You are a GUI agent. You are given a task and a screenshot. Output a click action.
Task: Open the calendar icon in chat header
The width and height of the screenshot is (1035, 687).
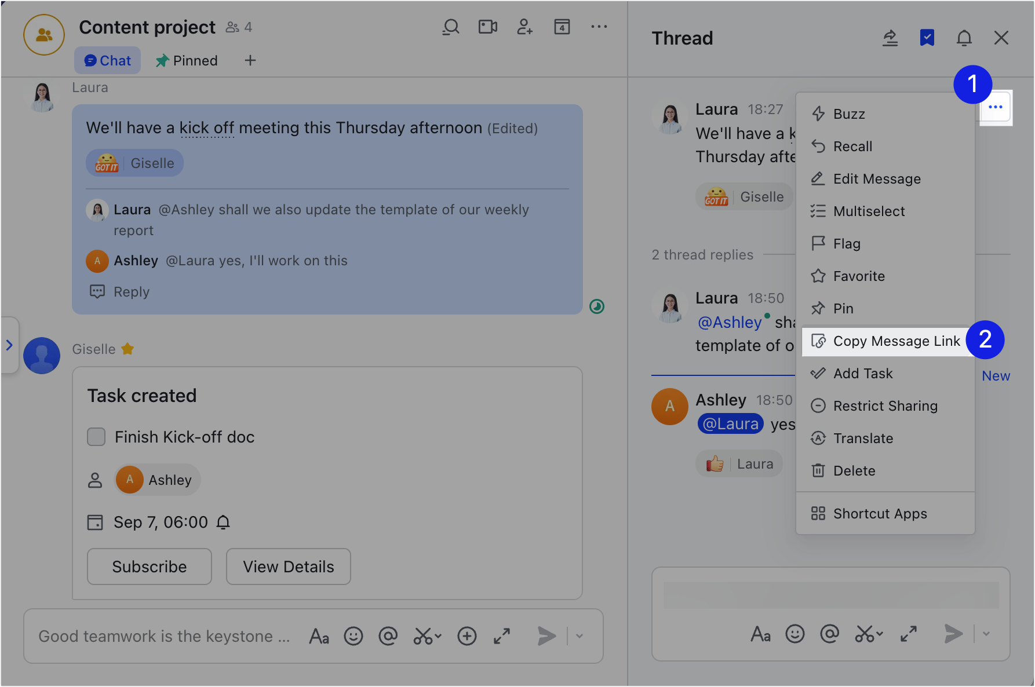(x=562, y=27)
